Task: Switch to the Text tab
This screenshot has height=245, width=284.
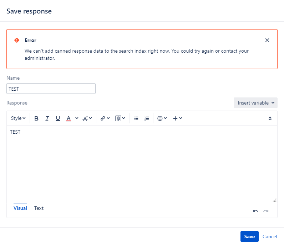Action: [39, 208]
